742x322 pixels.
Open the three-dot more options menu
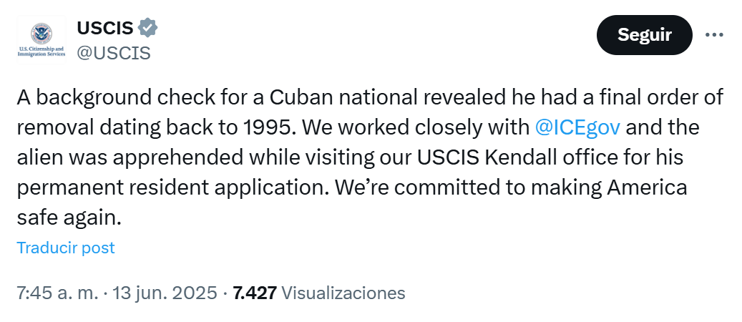pos(713,35)
